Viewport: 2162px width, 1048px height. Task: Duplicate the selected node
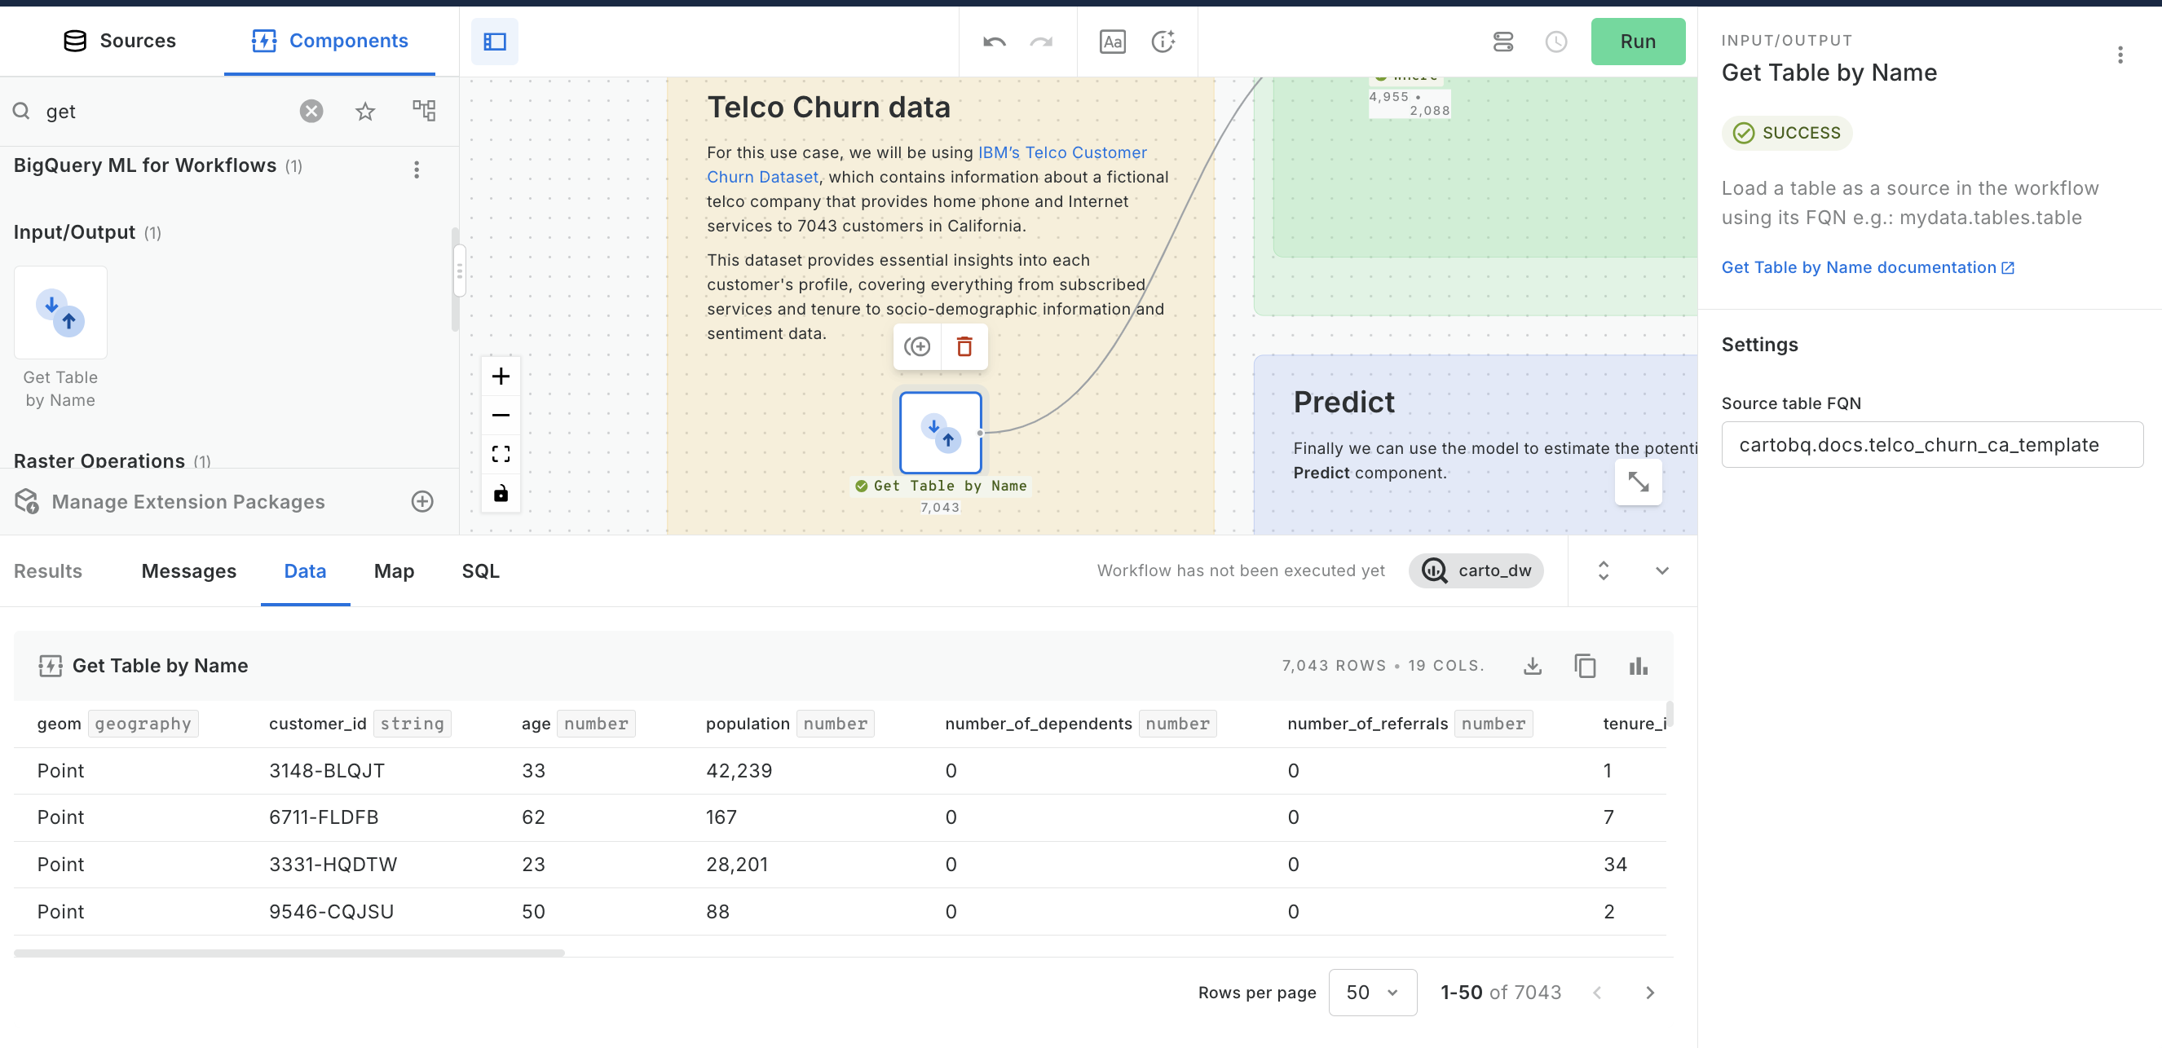point(916,346)
